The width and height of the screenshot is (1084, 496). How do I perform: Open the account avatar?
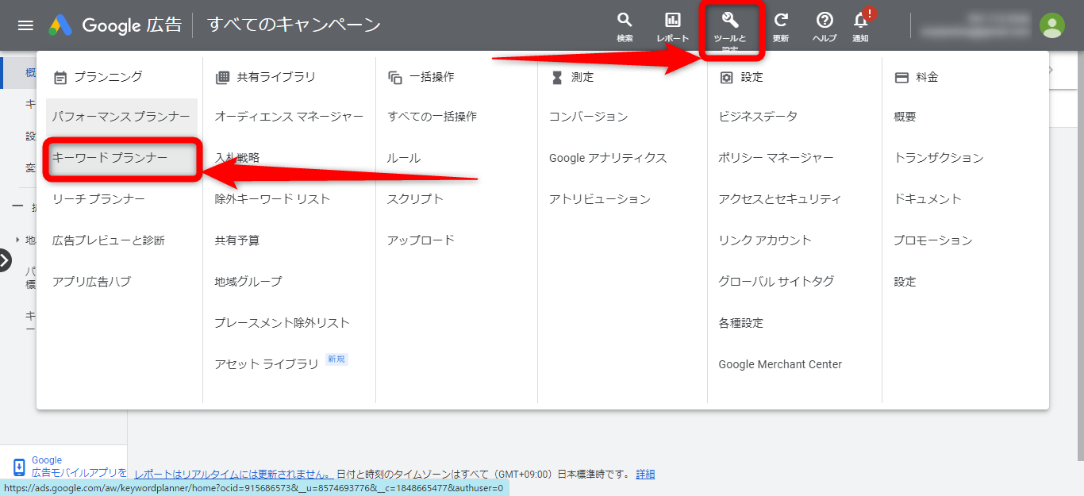1052,25
